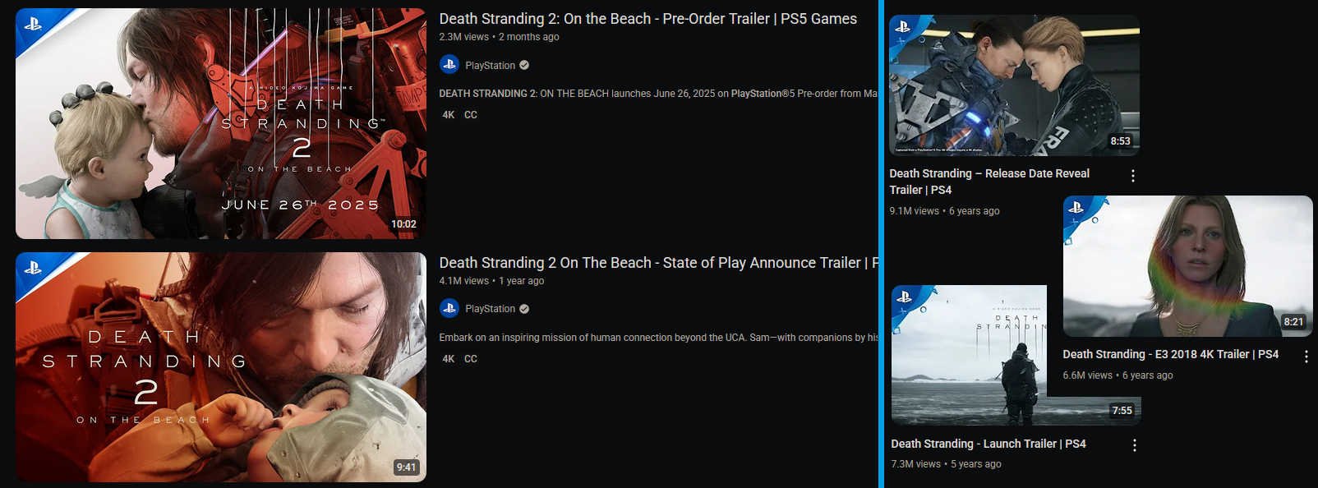Click 10:02 duration label on Pre-Order Trailer
1318x488 pixels.
point(403,223)
